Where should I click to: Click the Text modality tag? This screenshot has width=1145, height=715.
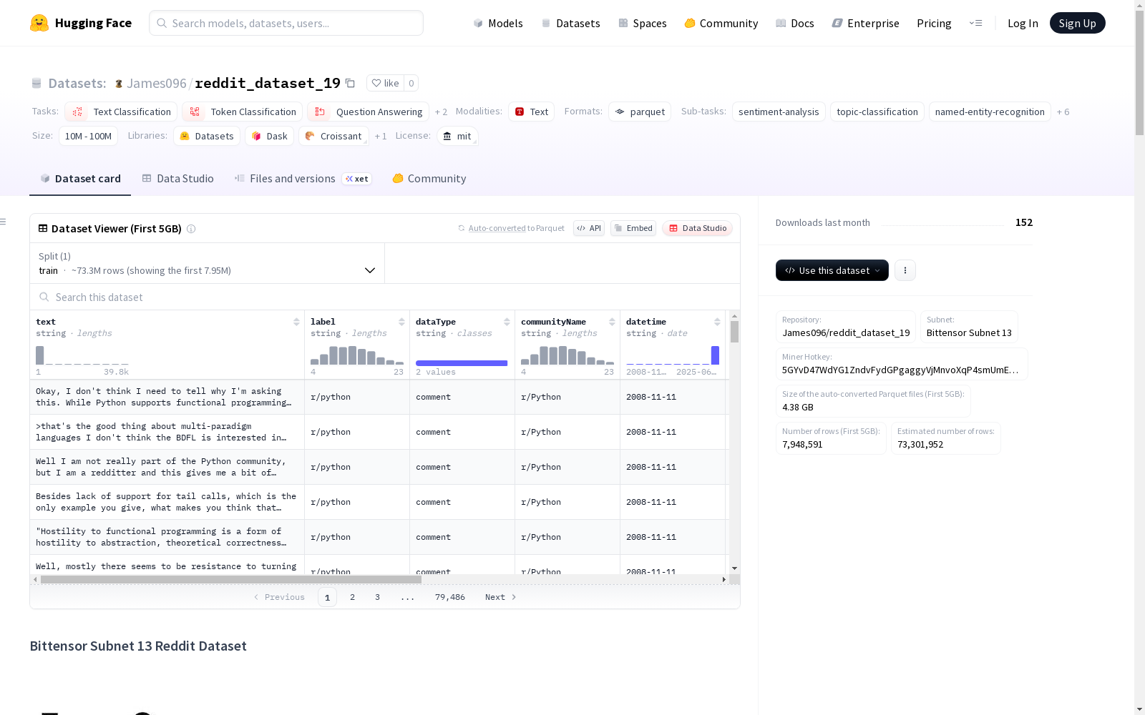coord(531,112)
